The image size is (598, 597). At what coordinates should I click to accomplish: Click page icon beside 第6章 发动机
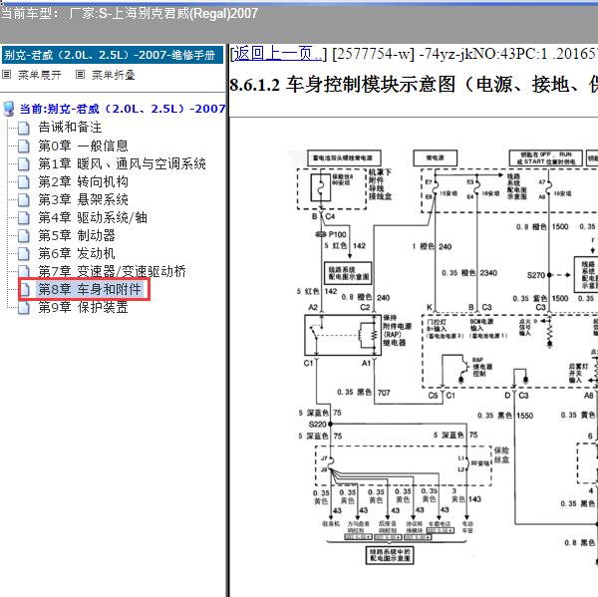(x=24, y=254)
